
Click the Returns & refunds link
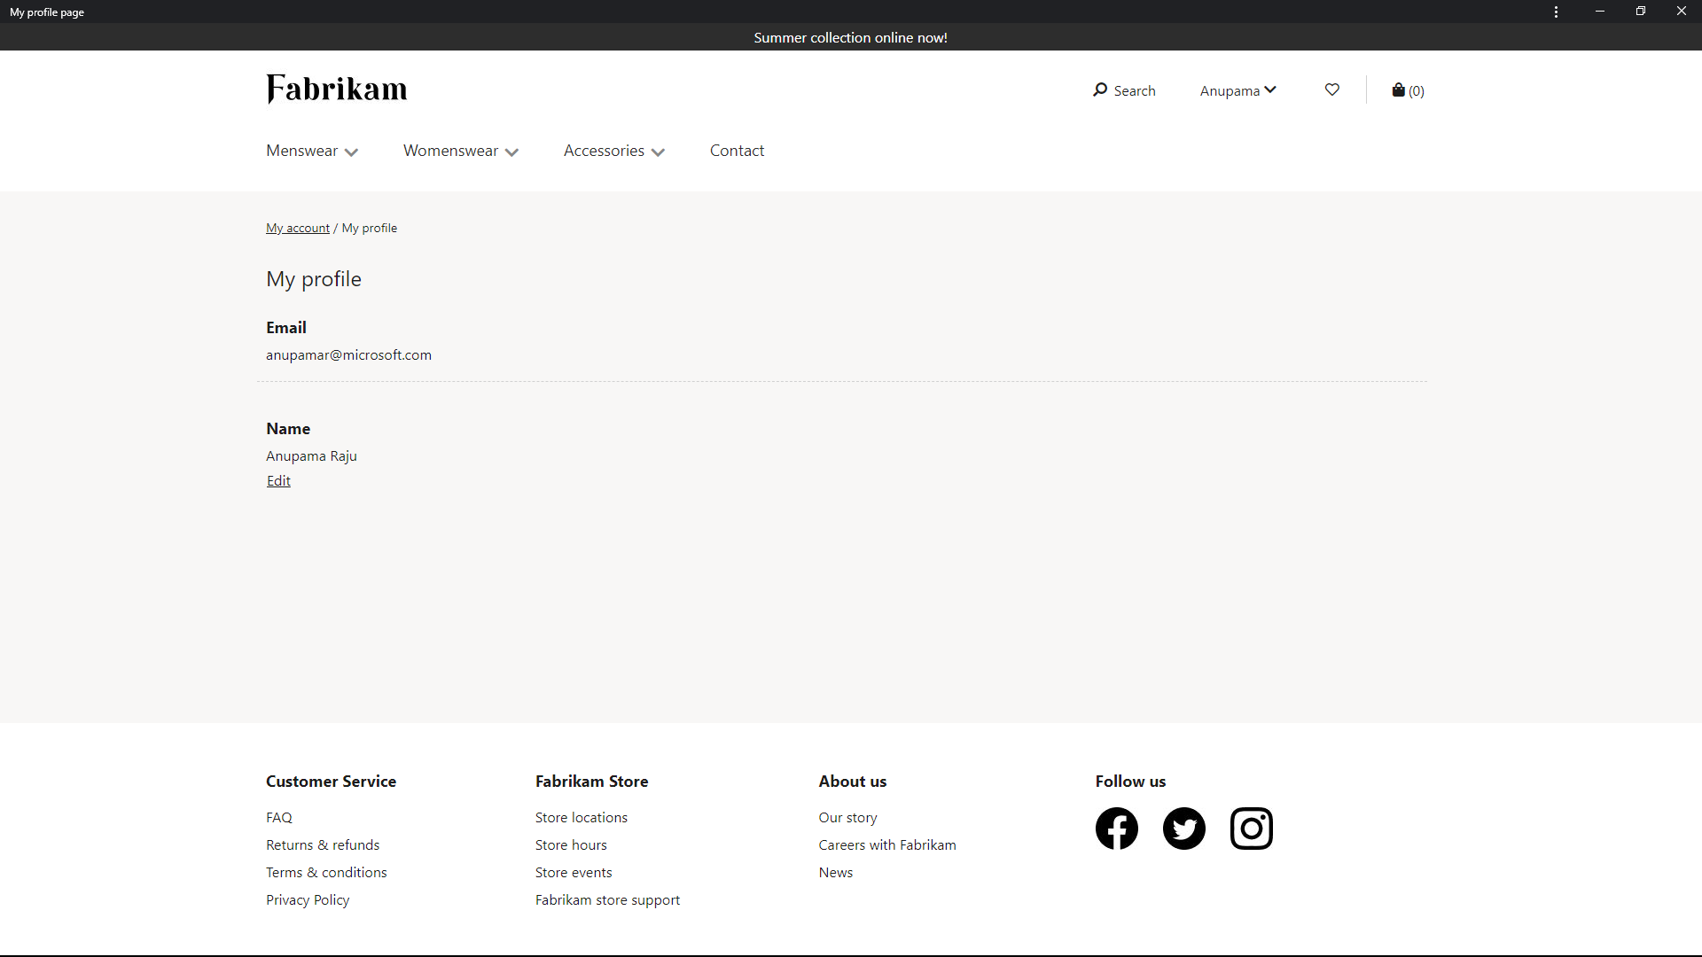pos(323,844)
